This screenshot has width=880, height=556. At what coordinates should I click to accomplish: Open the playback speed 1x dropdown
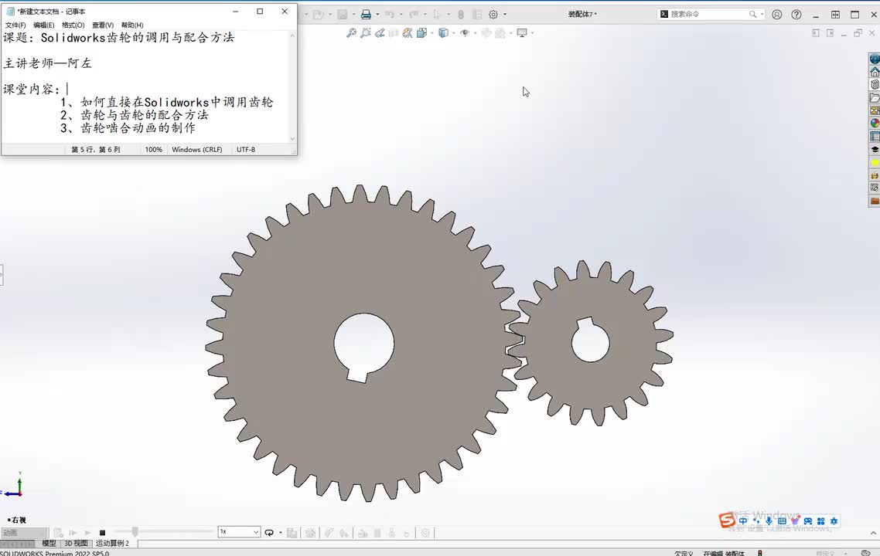(x=239, y=531)
